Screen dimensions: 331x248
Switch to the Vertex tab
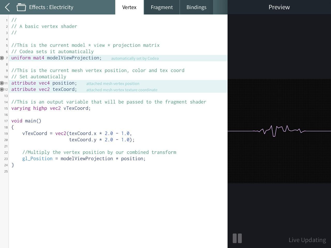point(129,7)
